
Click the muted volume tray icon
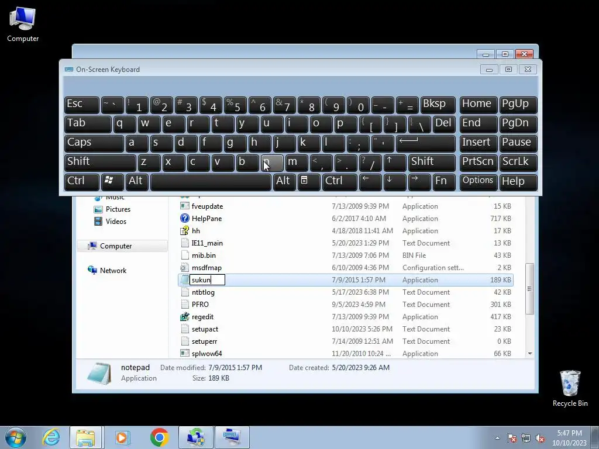(x=540, y=438)
